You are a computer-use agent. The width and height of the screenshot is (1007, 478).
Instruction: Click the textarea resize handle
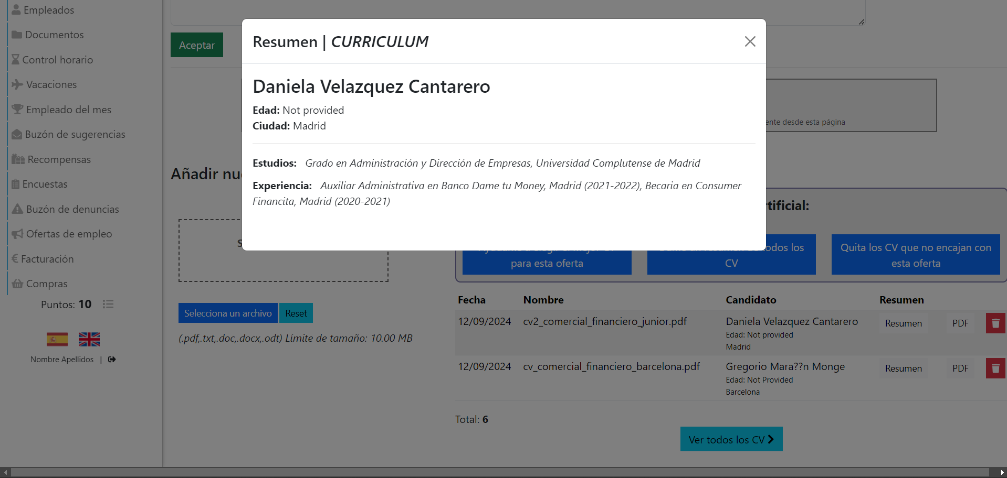point(862,21)
